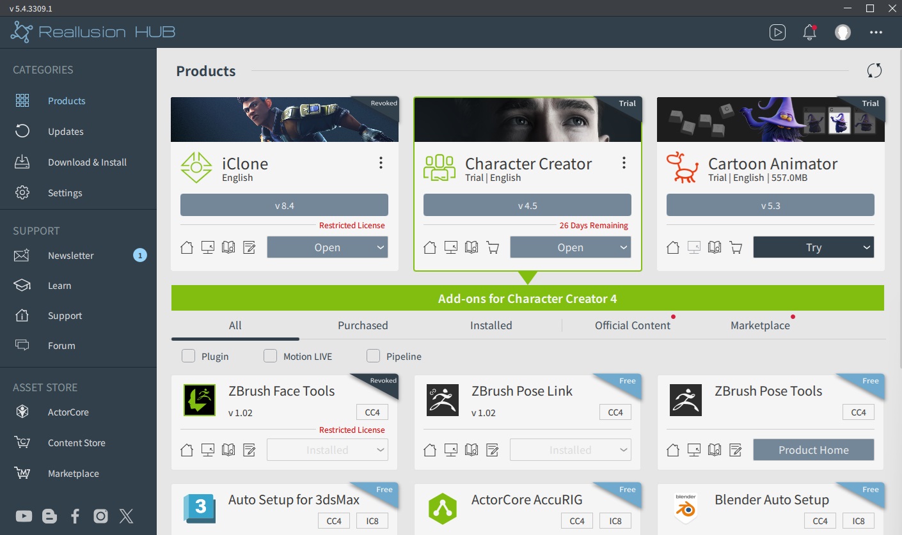
Task: Click Character Creator's monitor icon
Action: (451, 247)
